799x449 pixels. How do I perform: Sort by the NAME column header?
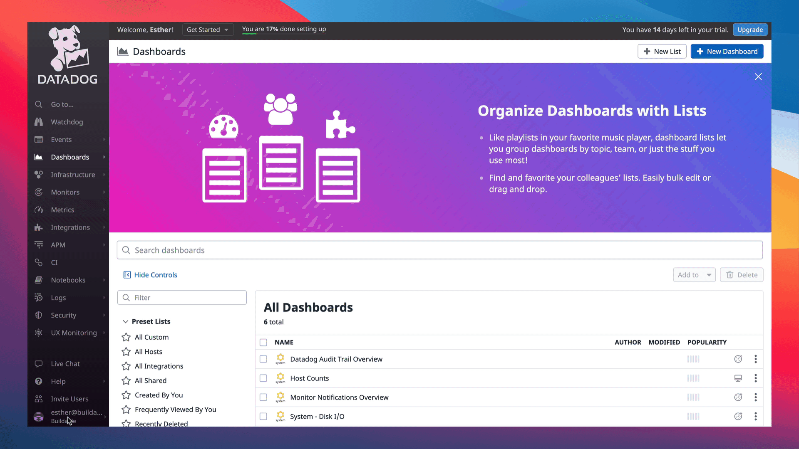[284, 342]
